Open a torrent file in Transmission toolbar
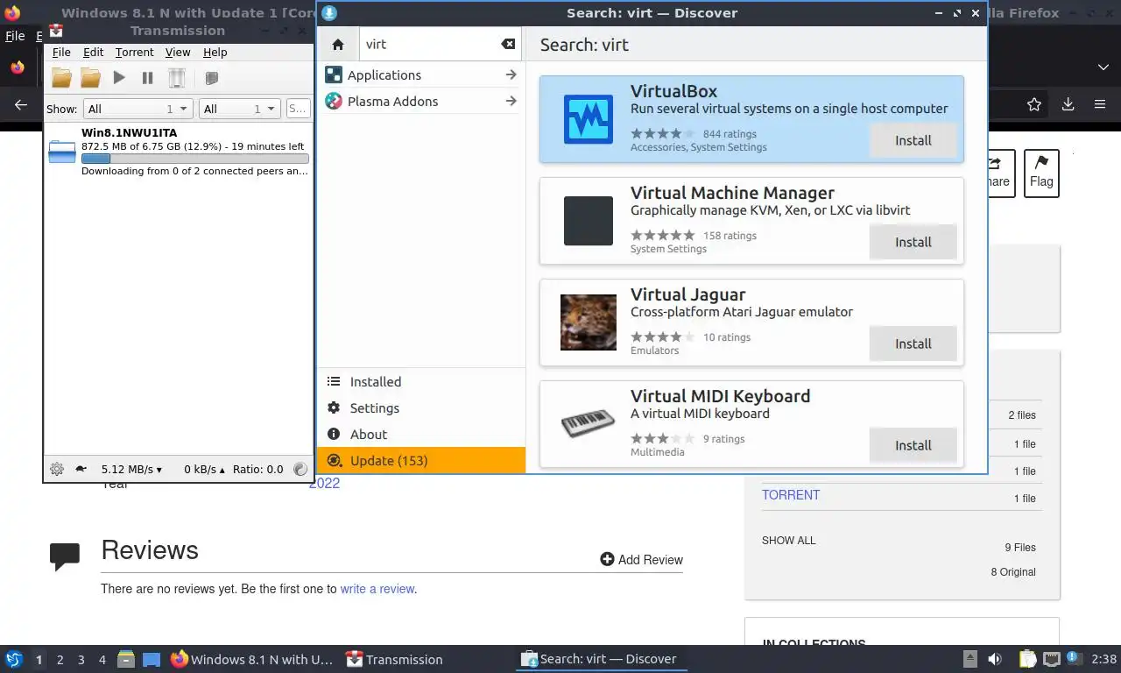Screen dimensions: 1121x673 tap(61, 78)
